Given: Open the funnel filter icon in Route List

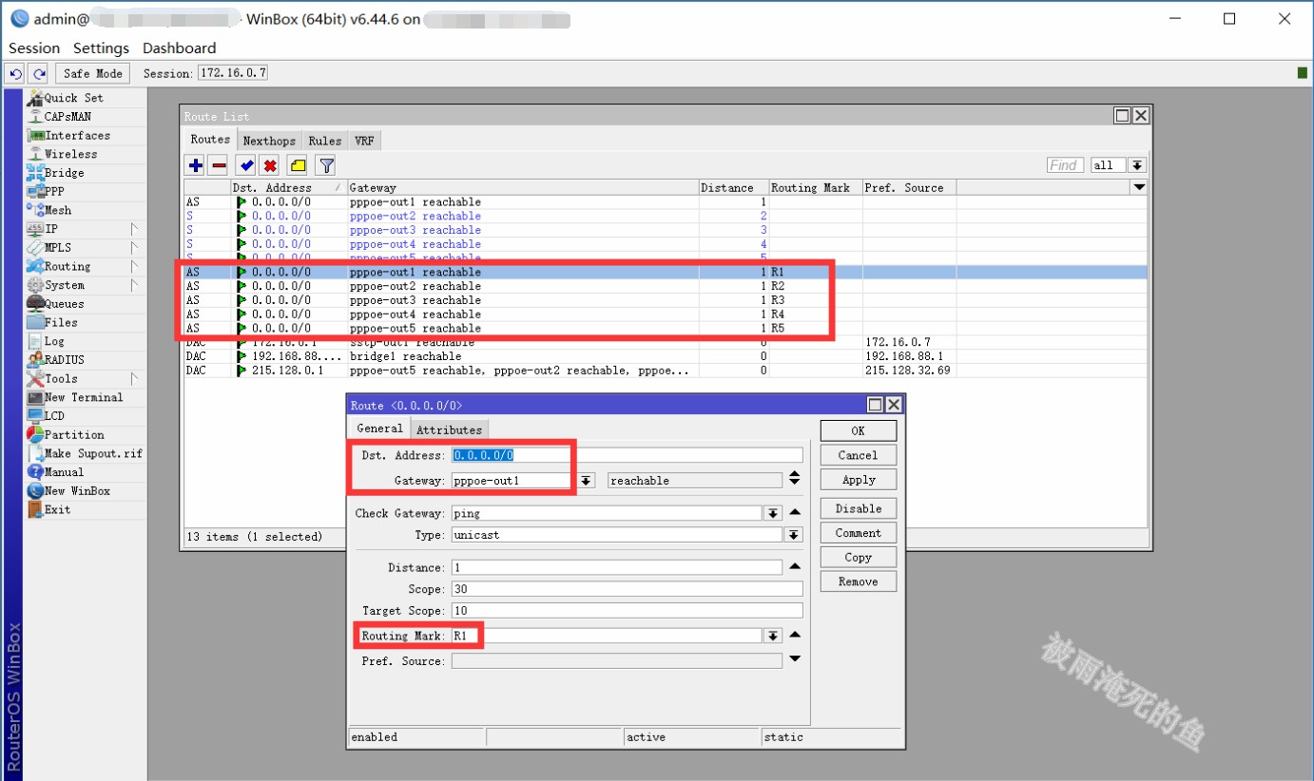Looking at the screenshot, I should click(326, 165).
